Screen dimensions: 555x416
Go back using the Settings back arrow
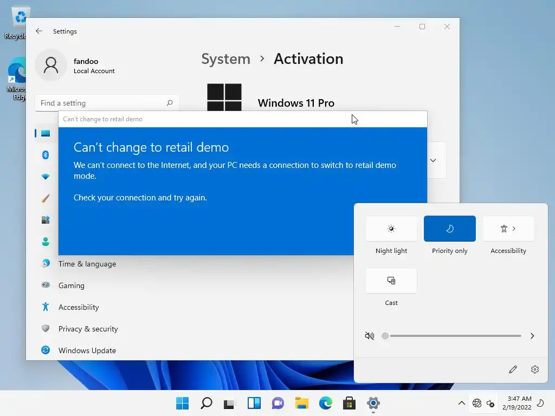click(39, 31)
